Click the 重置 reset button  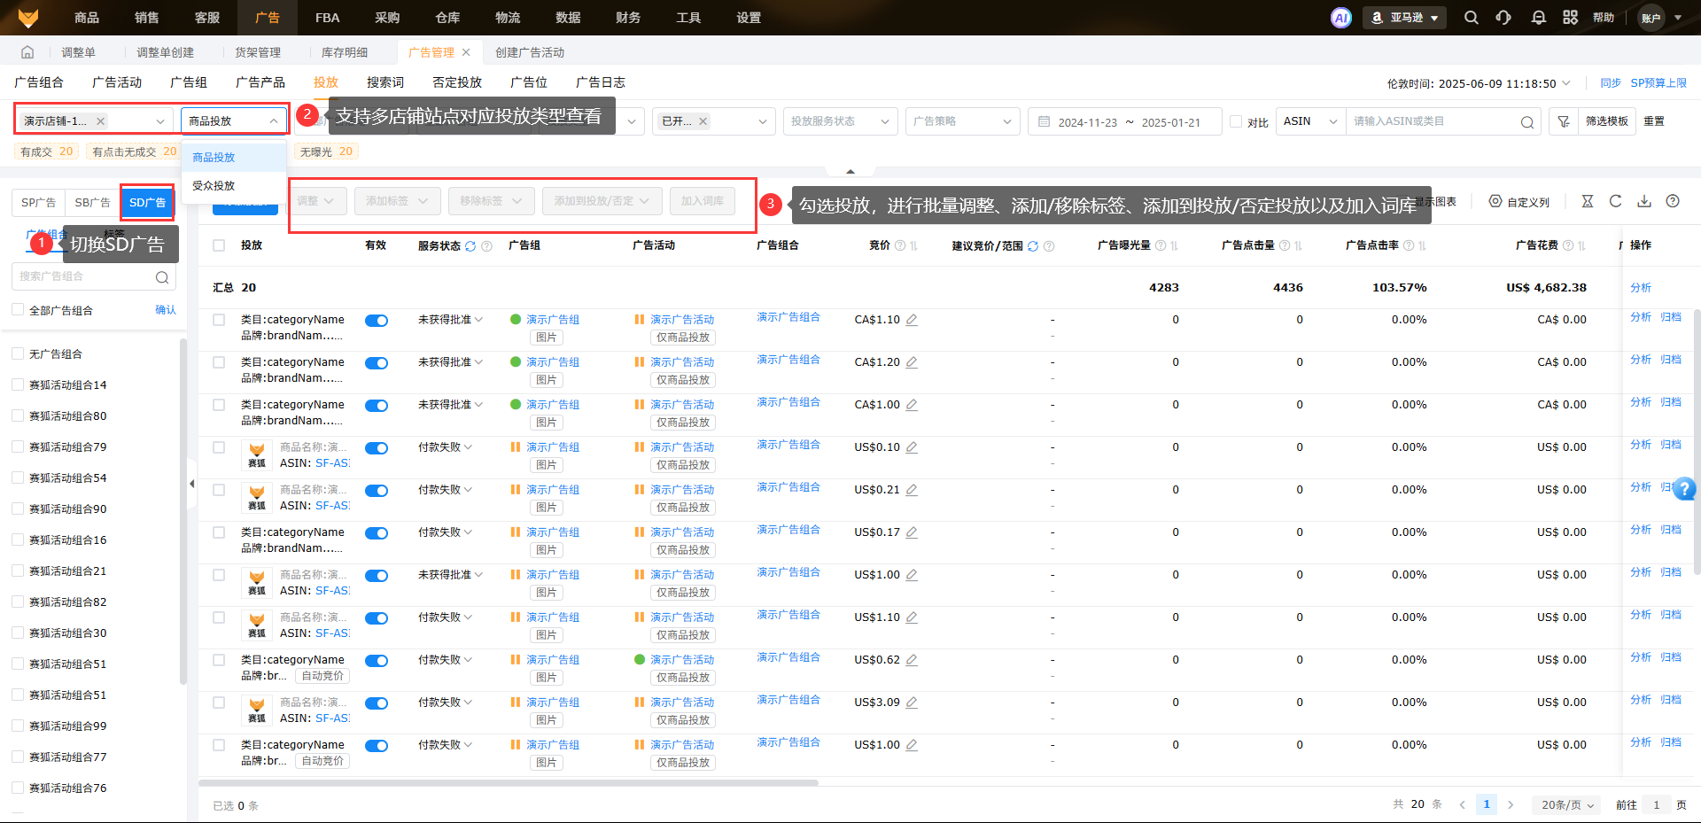(1654, 121)
